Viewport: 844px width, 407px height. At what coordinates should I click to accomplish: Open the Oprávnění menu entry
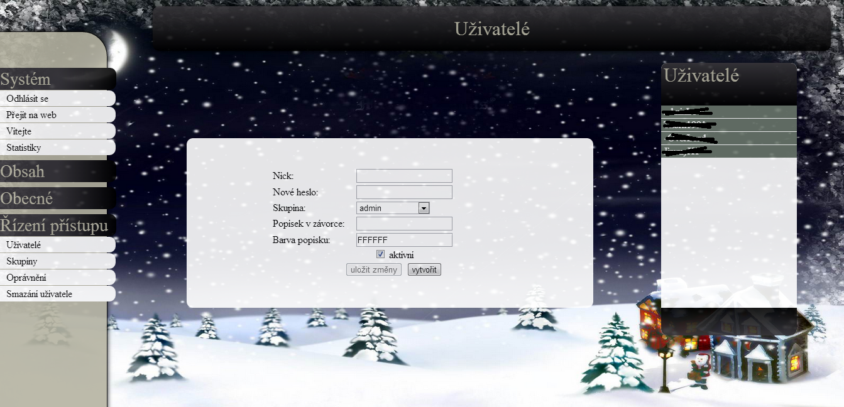click(26, 278)
